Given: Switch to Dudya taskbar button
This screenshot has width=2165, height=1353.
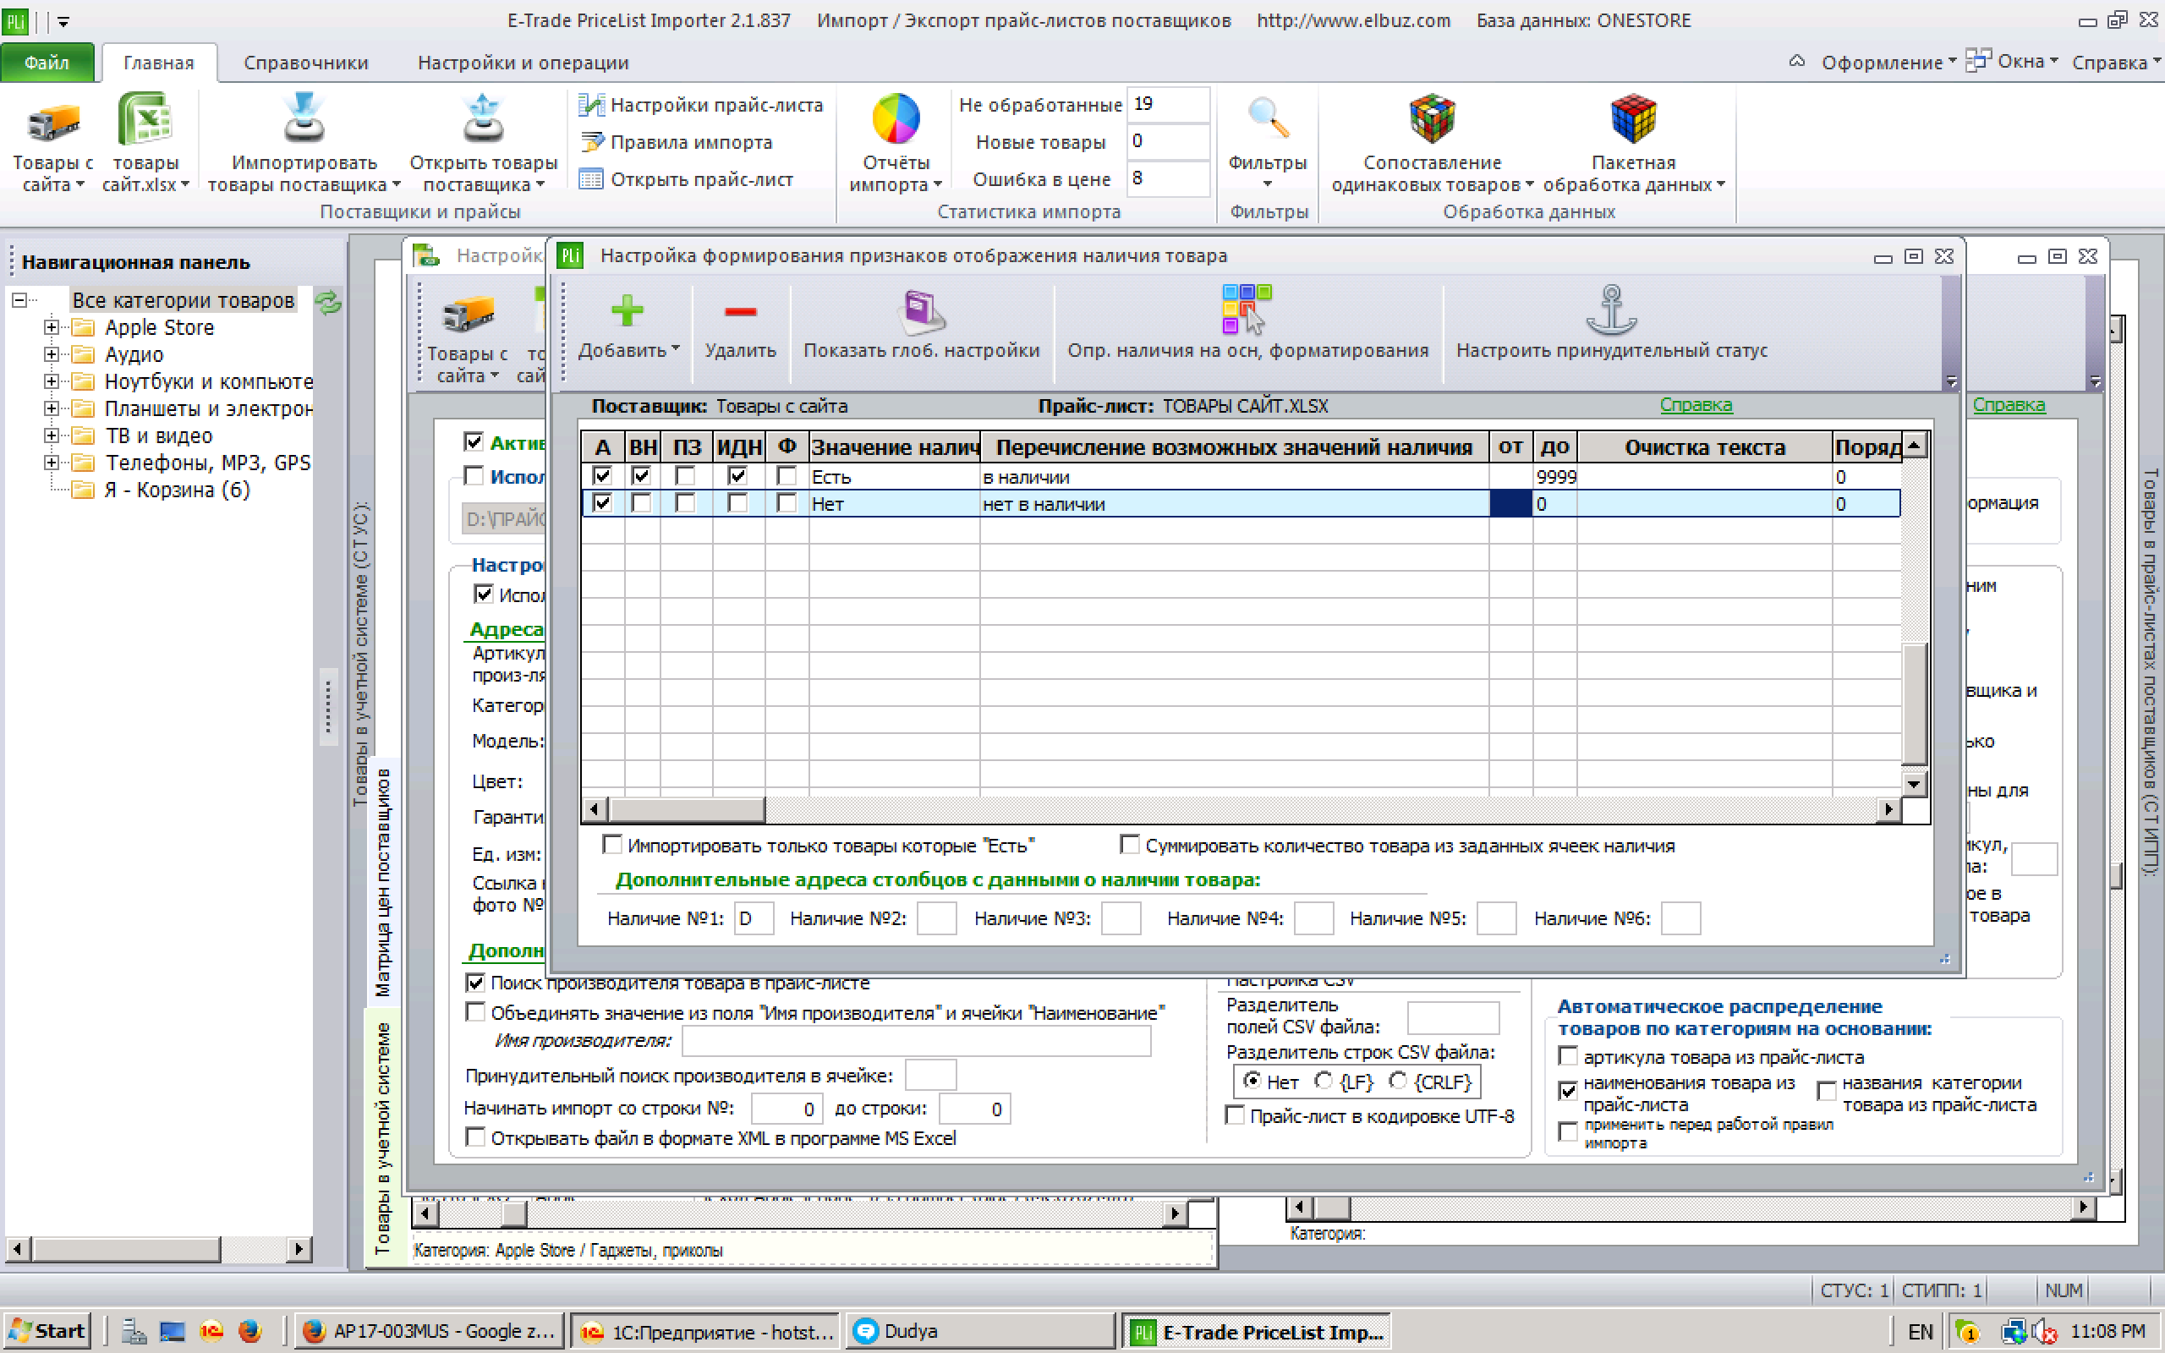Looking at the screenshot, I should 980,1332.
